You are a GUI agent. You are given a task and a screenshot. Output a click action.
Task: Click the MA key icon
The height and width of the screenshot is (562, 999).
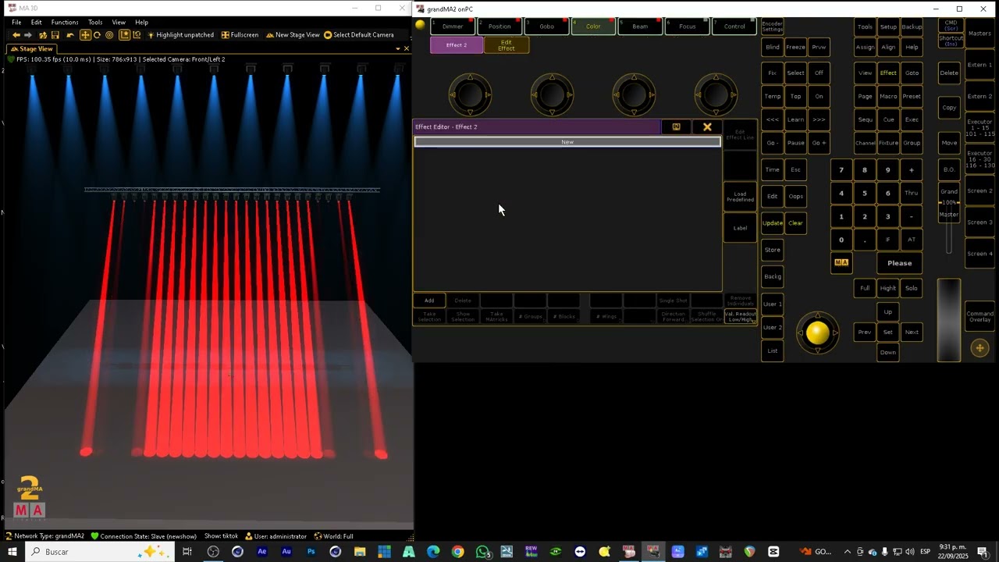tap(841, 262)
